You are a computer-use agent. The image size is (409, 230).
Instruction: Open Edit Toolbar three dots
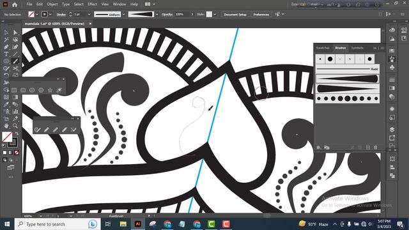coord(11,177)
